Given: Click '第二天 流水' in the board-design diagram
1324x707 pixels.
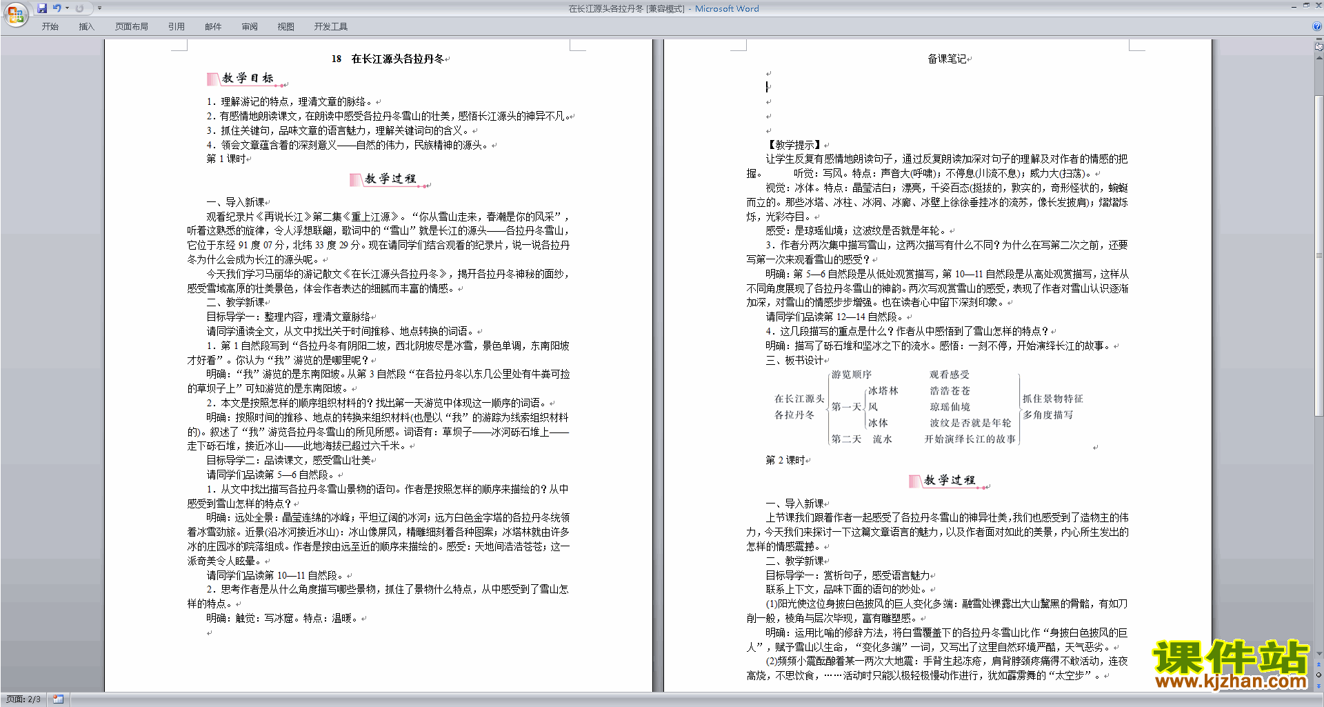Looking at the screenshot, I should click(861, 439).
